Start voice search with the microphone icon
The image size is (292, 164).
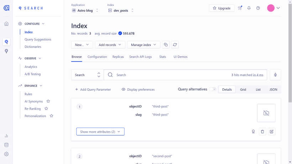[275, 75]
